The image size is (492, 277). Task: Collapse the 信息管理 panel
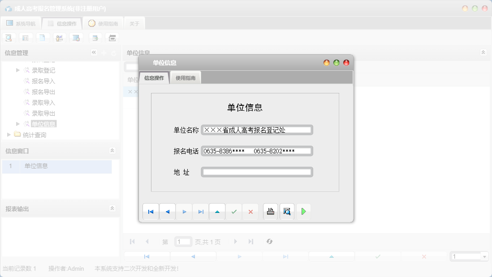point(94,52)
